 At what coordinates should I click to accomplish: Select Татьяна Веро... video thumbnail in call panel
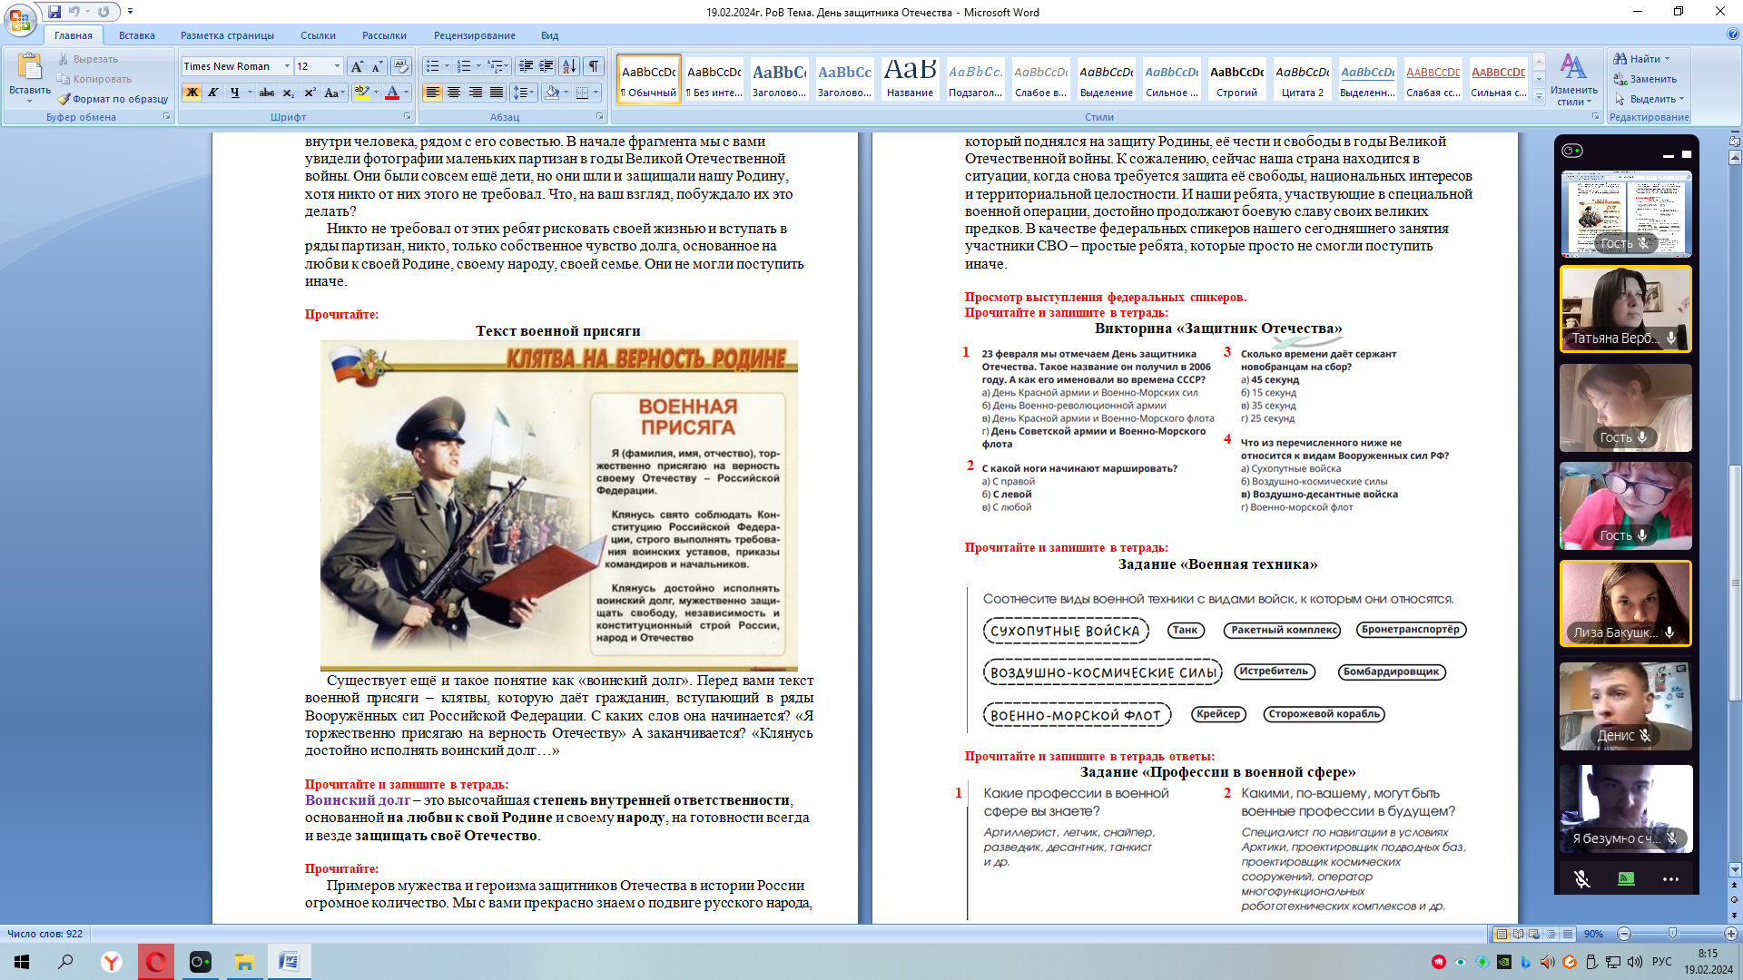coord(1626,309)
